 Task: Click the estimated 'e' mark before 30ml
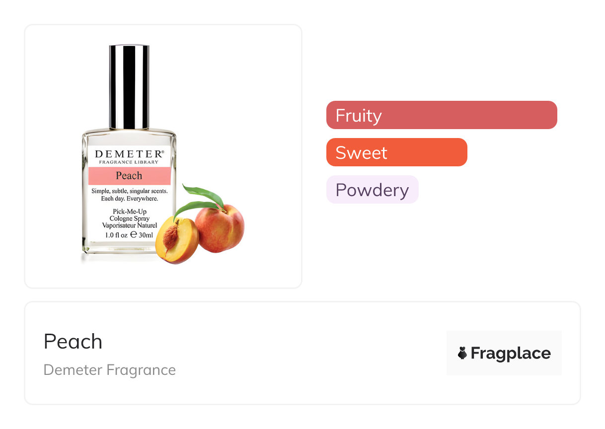point(133,235)
